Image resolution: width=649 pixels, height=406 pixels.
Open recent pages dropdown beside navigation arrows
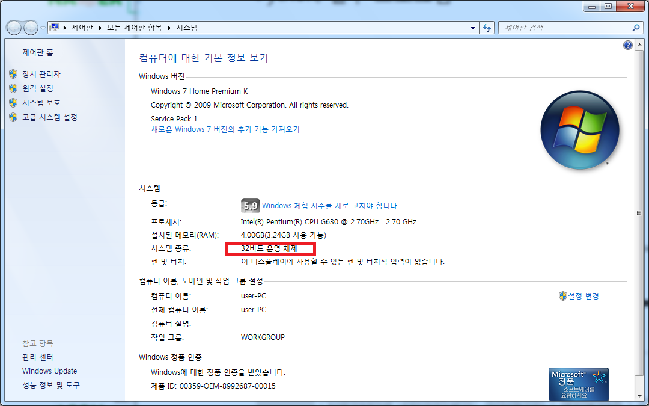click(x=43, y=28)
